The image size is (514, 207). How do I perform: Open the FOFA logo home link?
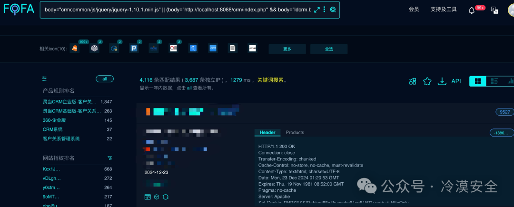(19, 9)
